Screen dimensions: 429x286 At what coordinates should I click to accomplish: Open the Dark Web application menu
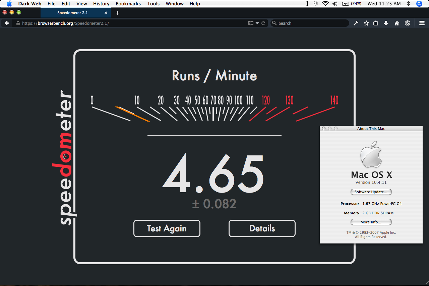pos(30,4)
